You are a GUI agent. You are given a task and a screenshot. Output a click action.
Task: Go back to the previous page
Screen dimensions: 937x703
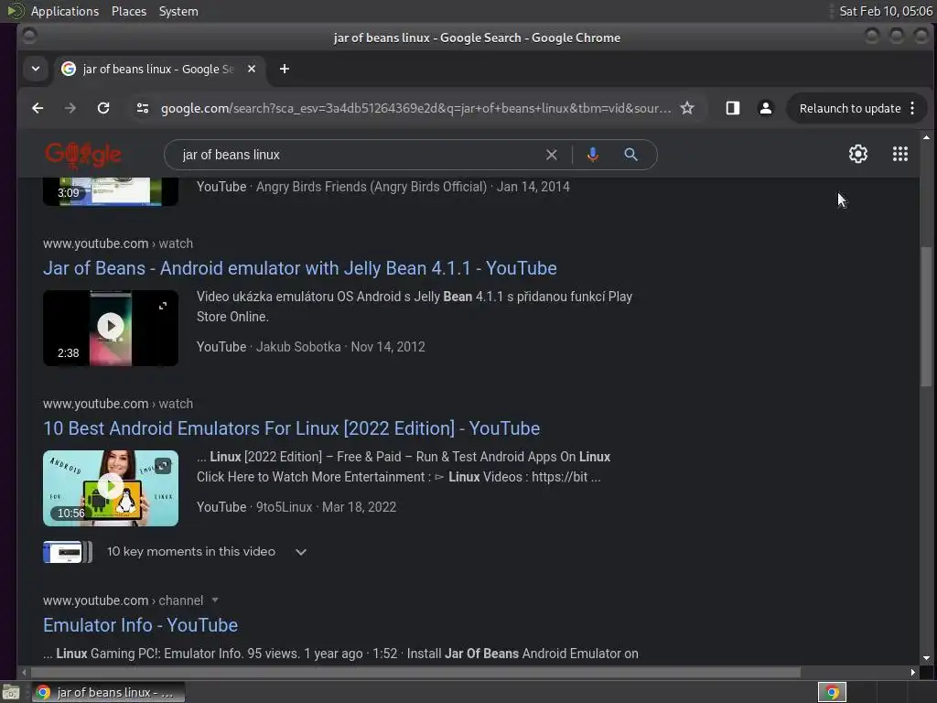point(38,108)
